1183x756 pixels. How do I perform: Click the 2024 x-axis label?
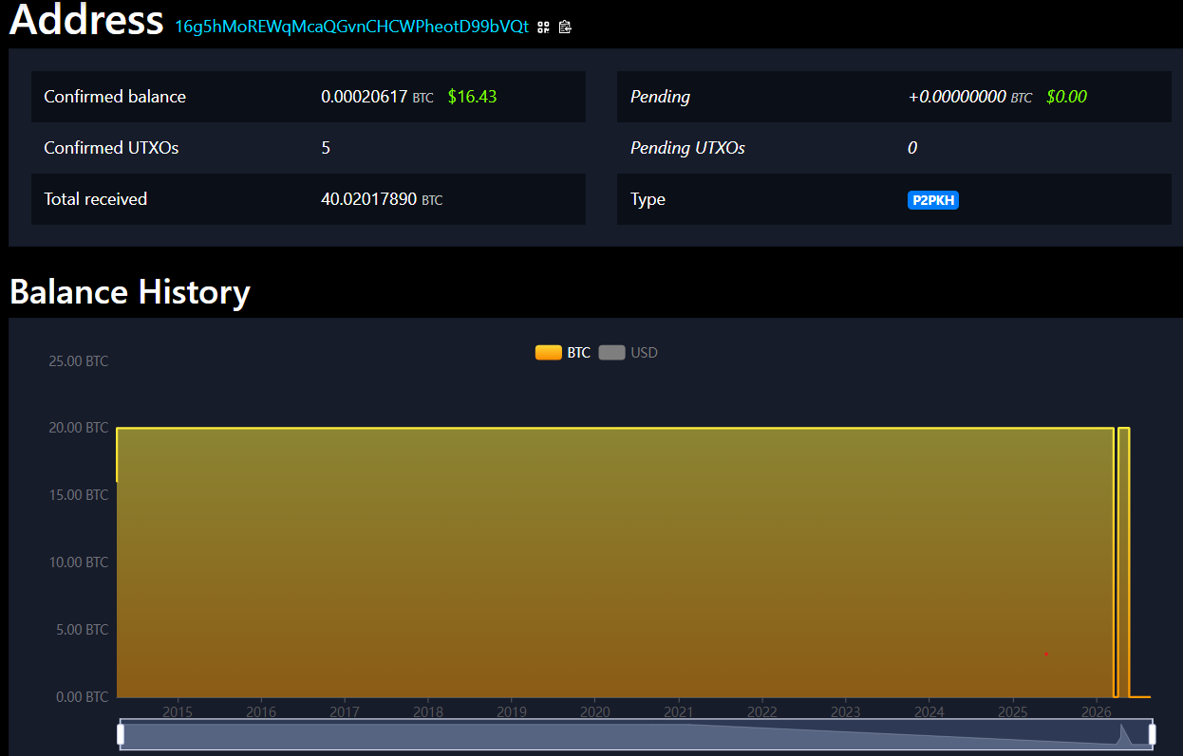(929, 711)
